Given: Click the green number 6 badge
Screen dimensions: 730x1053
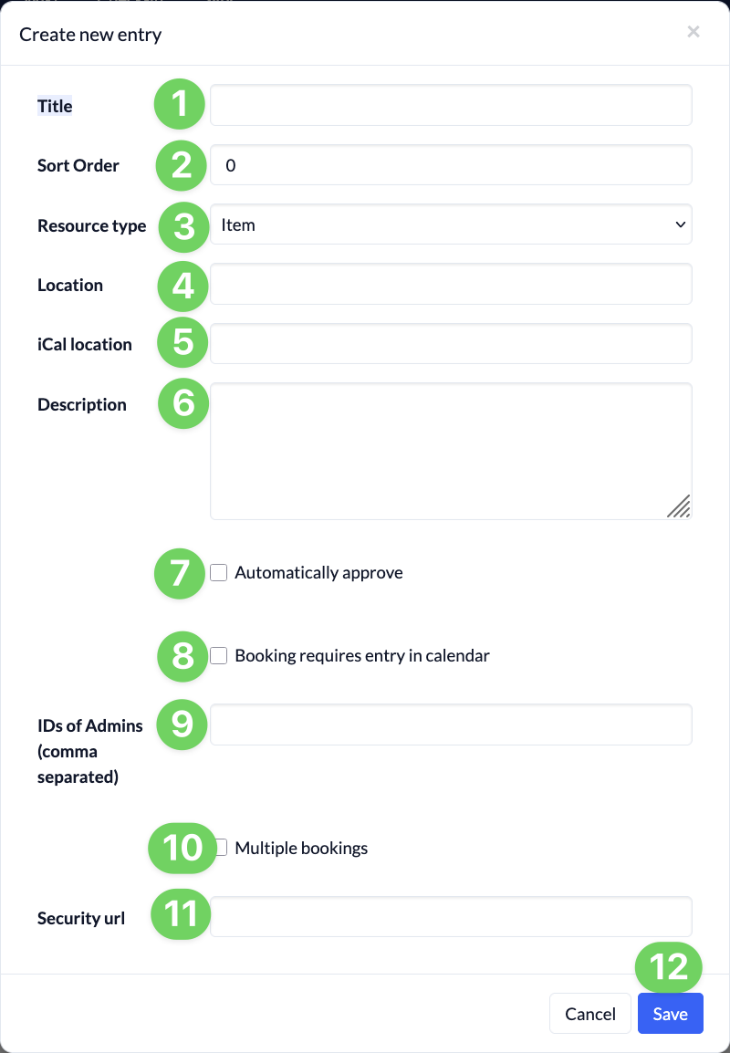Looking at the screenshot, I should pos(183,402).
